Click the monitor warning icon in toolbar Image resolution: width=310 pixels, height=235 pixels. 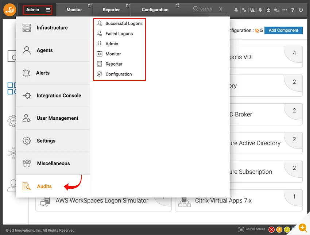(x=252, y=10)
